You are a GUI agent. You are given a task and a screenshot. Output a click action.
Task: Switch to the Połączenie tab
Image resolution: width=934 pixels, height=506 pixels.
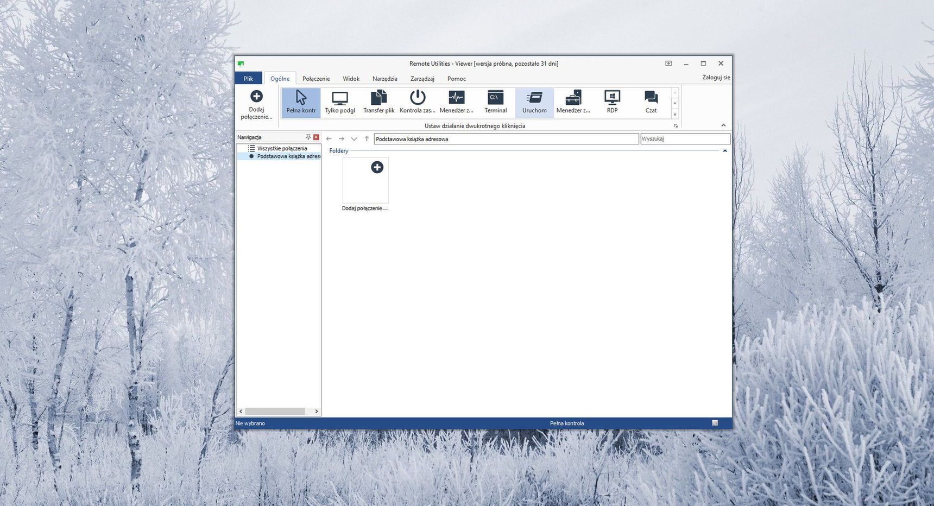coord(316,79)
